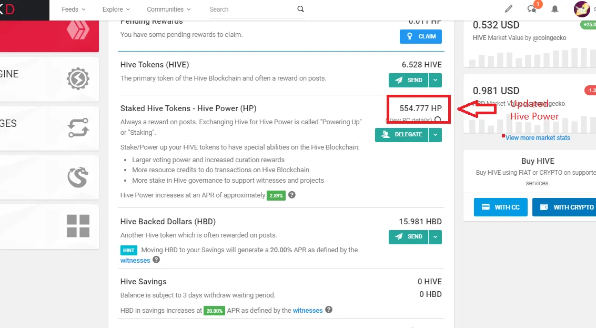The image size is (596, 328).
Task: Click the HINT badge under HBD
Action: (x=129, y=251)
